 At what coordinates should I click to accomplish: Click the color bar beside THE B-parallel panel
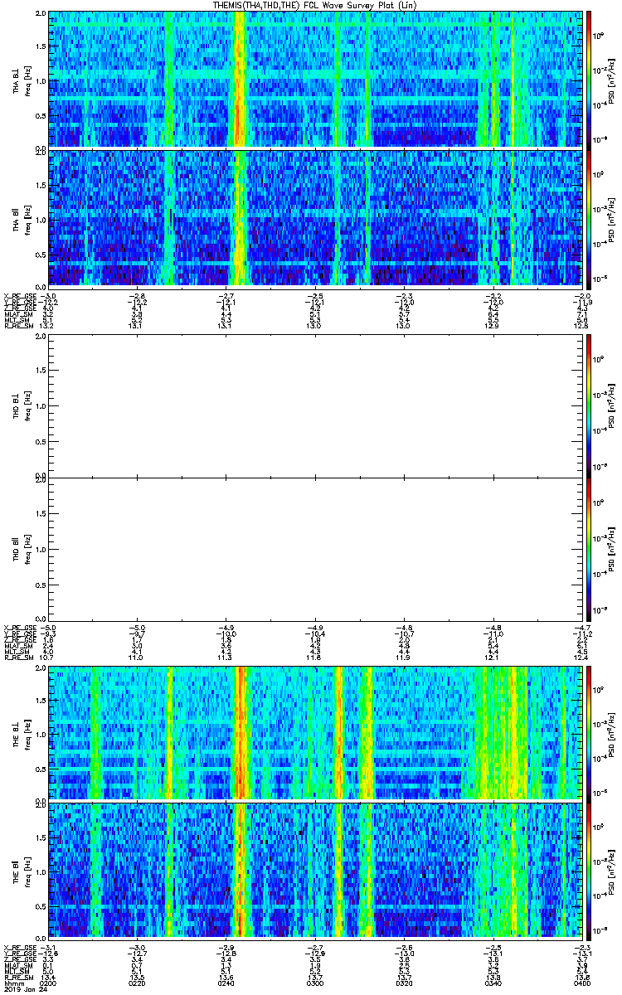point(590,871)
